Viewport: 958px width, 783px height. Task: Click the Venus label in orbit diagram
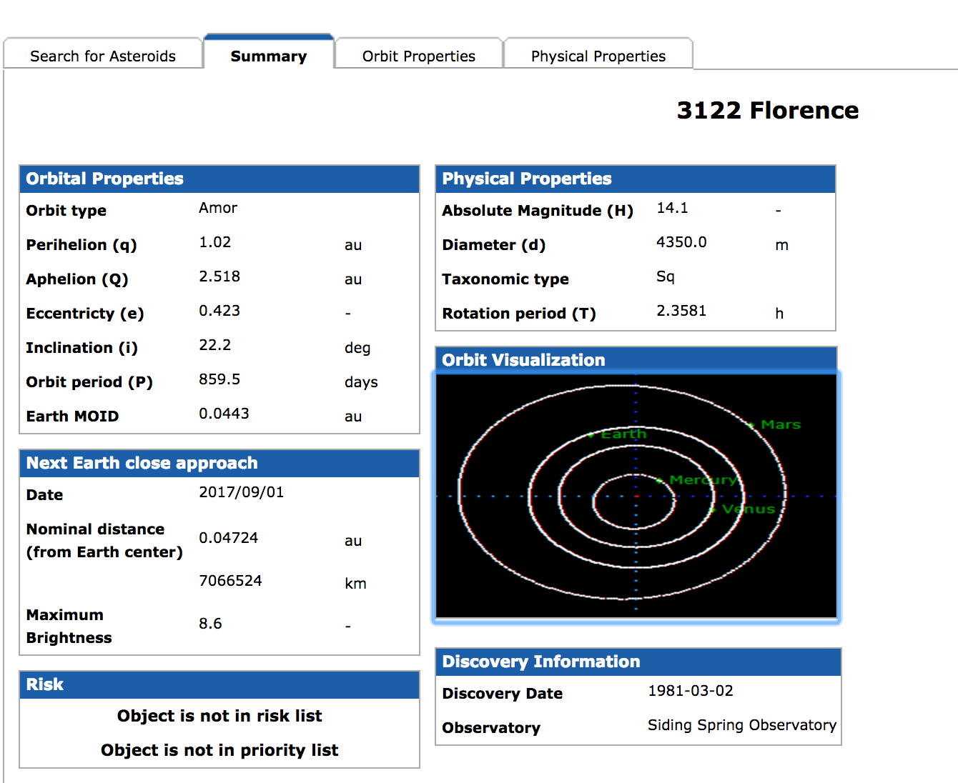pos(749,509)
